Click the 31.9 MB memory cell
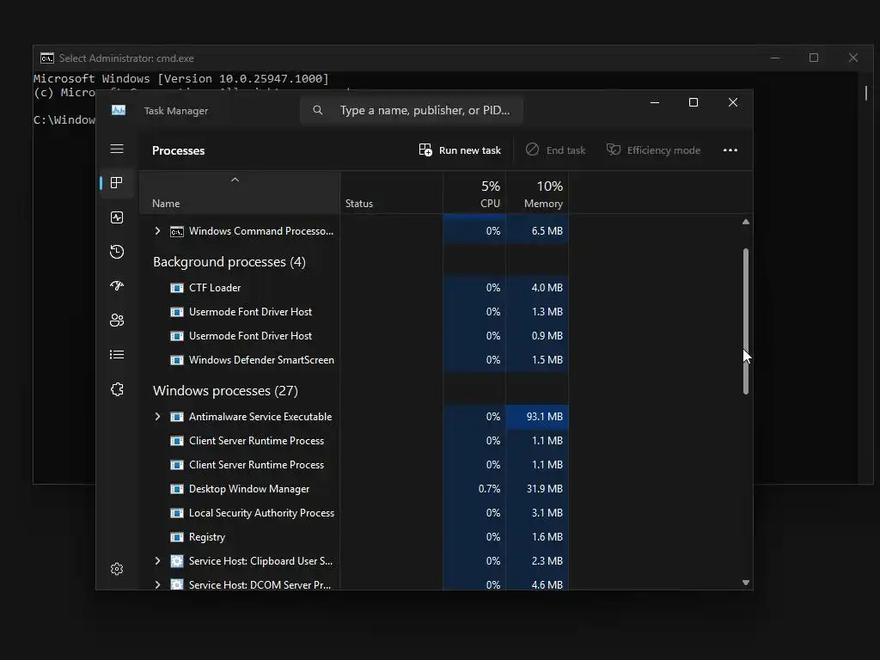This screenshot has width=880, height=660. (x=537, y=489)
